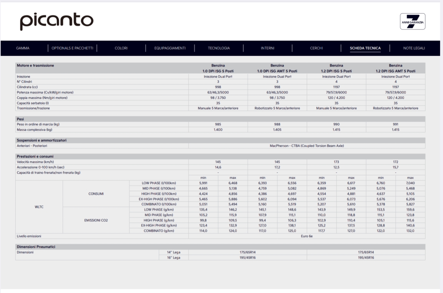Click the CO2 value '114,0'

(x=203, y=231)
